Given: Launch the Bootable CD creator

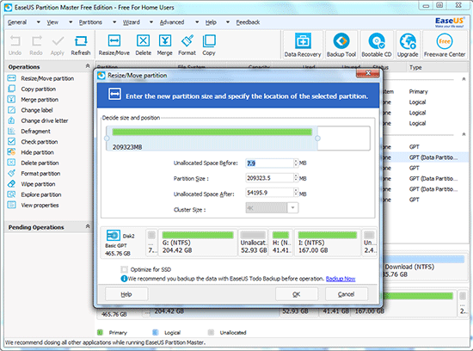Looking at the screenshot, I should [x=377, y=45].
